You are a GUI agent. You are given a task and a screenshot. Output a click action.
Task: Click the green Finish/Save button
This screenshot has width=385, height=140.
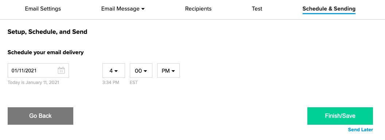tap(340, 116)
